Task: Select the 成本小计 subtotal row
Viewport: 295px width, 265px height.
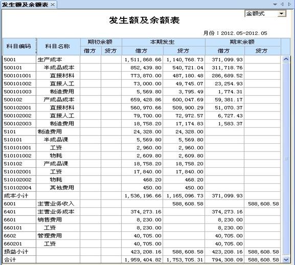Action: point(142,196)
